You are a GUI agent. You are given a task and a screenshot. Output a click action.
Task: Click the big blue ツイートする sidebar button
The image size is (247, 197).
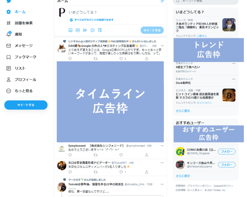click(x=26, y=105)
